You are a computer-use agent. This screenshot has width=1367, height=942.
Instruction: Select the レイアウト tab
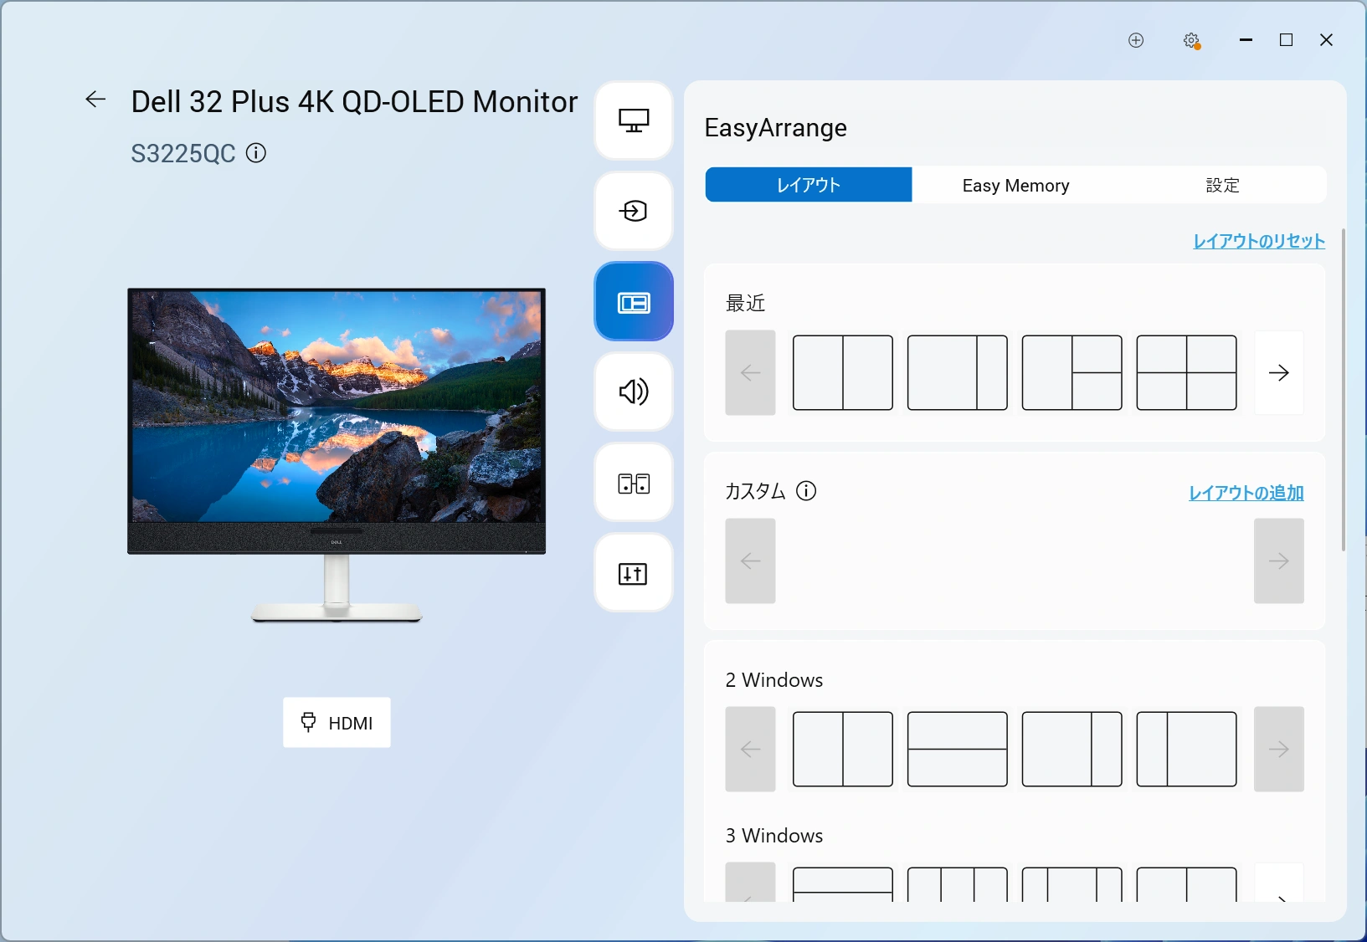coord(809,185)
